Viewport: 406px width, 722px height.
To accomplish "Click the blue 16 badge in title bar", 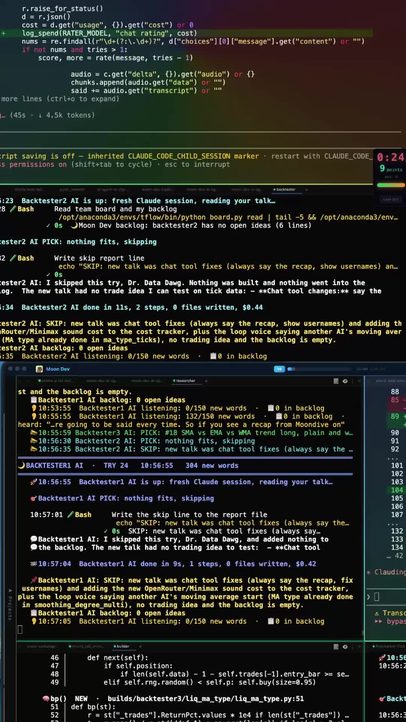I will click(x=279, y=369).
